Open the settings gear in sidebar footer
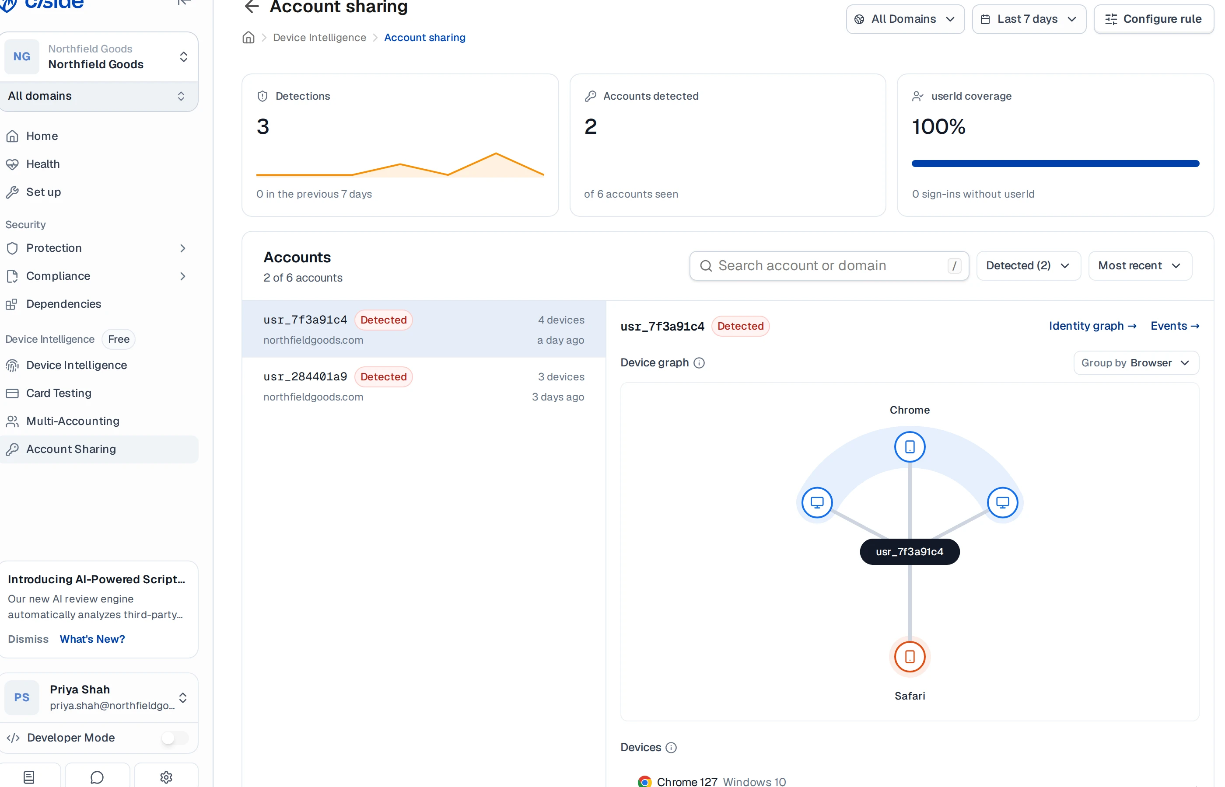The height and width of the screenshot is (787, 1225). coord(166,777)
